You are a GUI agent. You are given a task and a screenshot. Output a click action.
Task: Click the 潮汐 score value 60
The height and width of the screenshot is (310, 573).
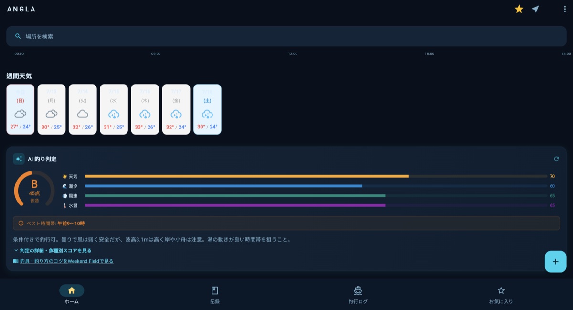[552, 186]
